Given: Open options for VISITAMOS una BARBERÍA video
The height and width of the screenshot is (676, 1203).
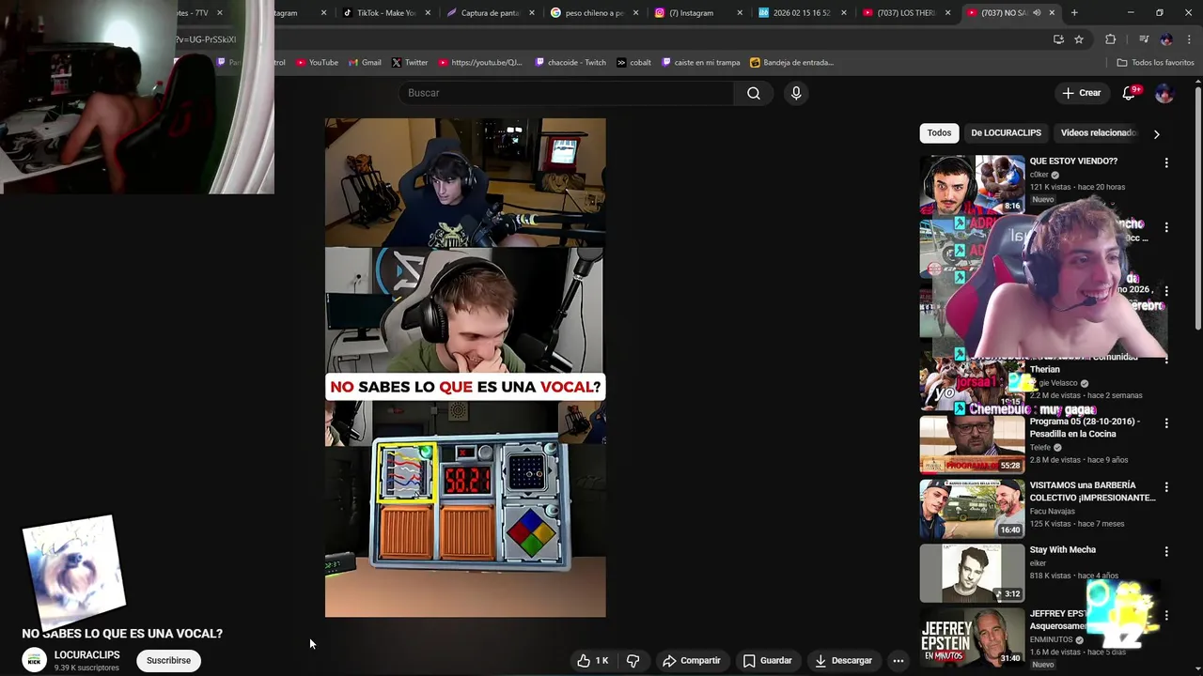Looking at the screenshot, I should point(1166,487).
